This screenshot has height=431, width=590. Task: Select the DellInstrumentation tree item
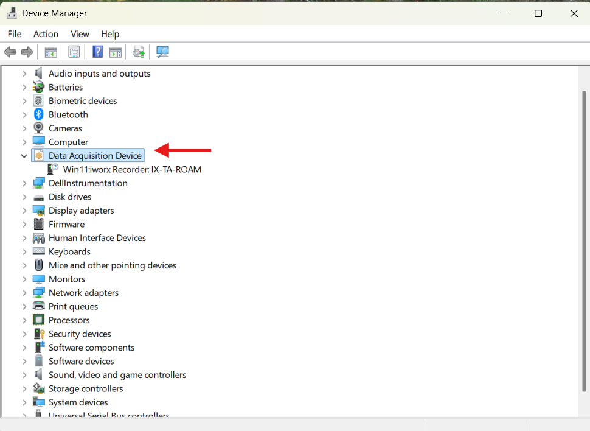[x=88, y=183]
